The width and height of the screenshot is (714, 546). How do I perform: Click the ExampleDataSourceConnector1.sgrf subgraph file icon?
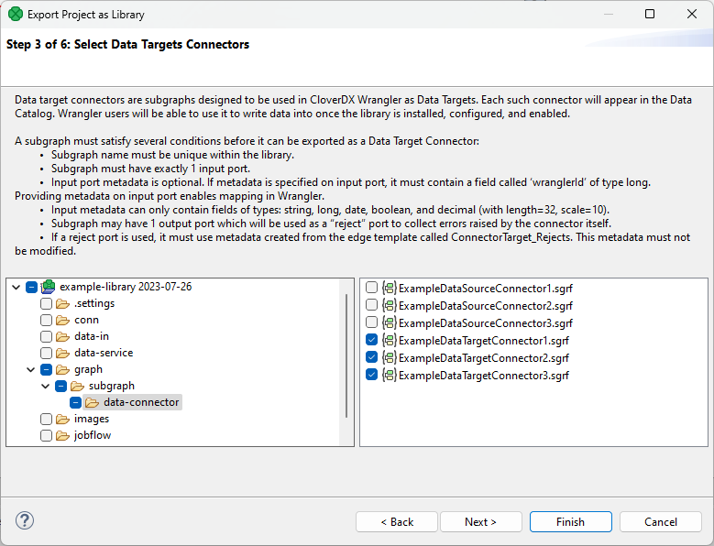[389, 288]
